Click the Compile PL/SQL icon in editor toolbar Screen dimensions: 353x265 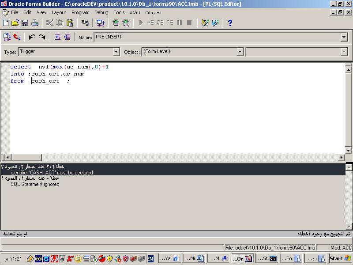(7, 37)
